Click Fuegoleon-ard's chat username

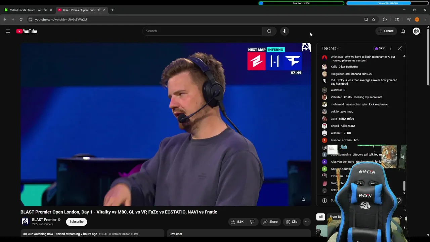[x=340, y=74]
